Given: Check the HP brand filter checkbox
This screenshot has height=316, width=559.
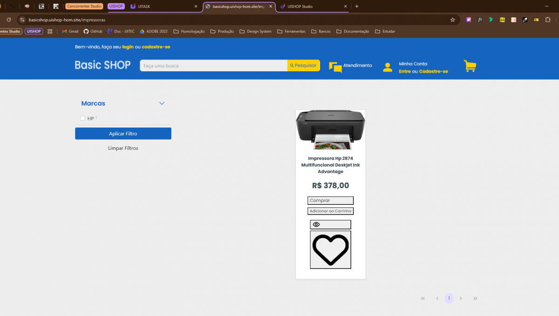Looking at the screenshot, I should point(82,118).
